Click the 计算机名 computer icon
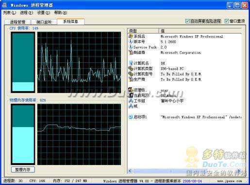This screenshot has width=250, height=185. pyautogui.click(x=131, y=63)
